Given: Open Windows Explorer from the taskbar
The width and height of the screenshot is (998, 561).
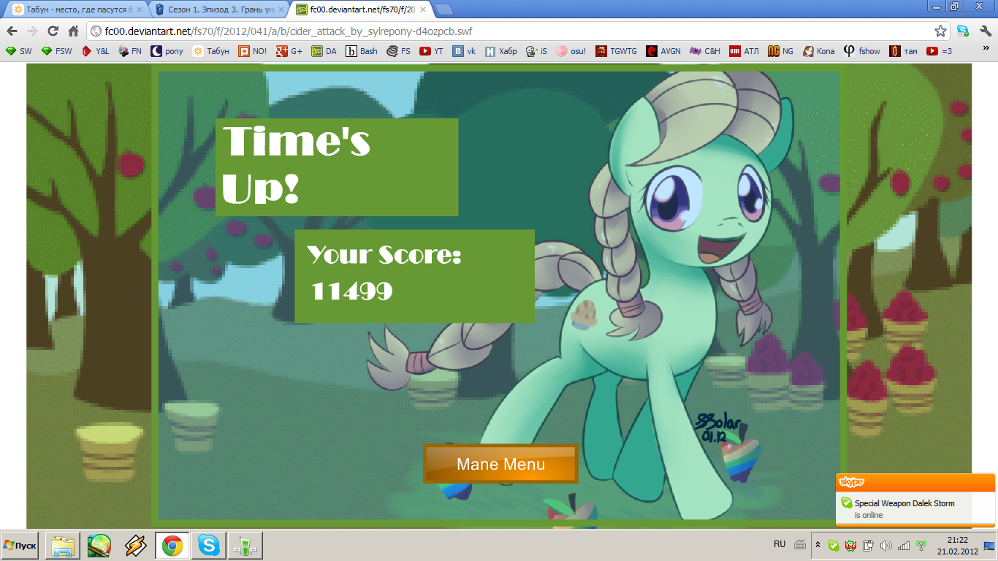Looking at the screenshot, I should pyautogui.click(x=63, y=546).
